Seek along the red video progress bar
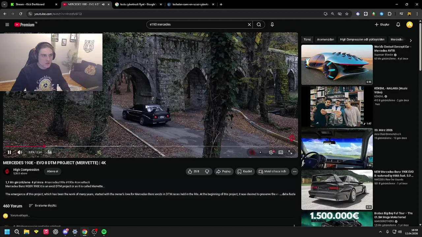This screenshot has height=237, width=422. coord(150,146)
